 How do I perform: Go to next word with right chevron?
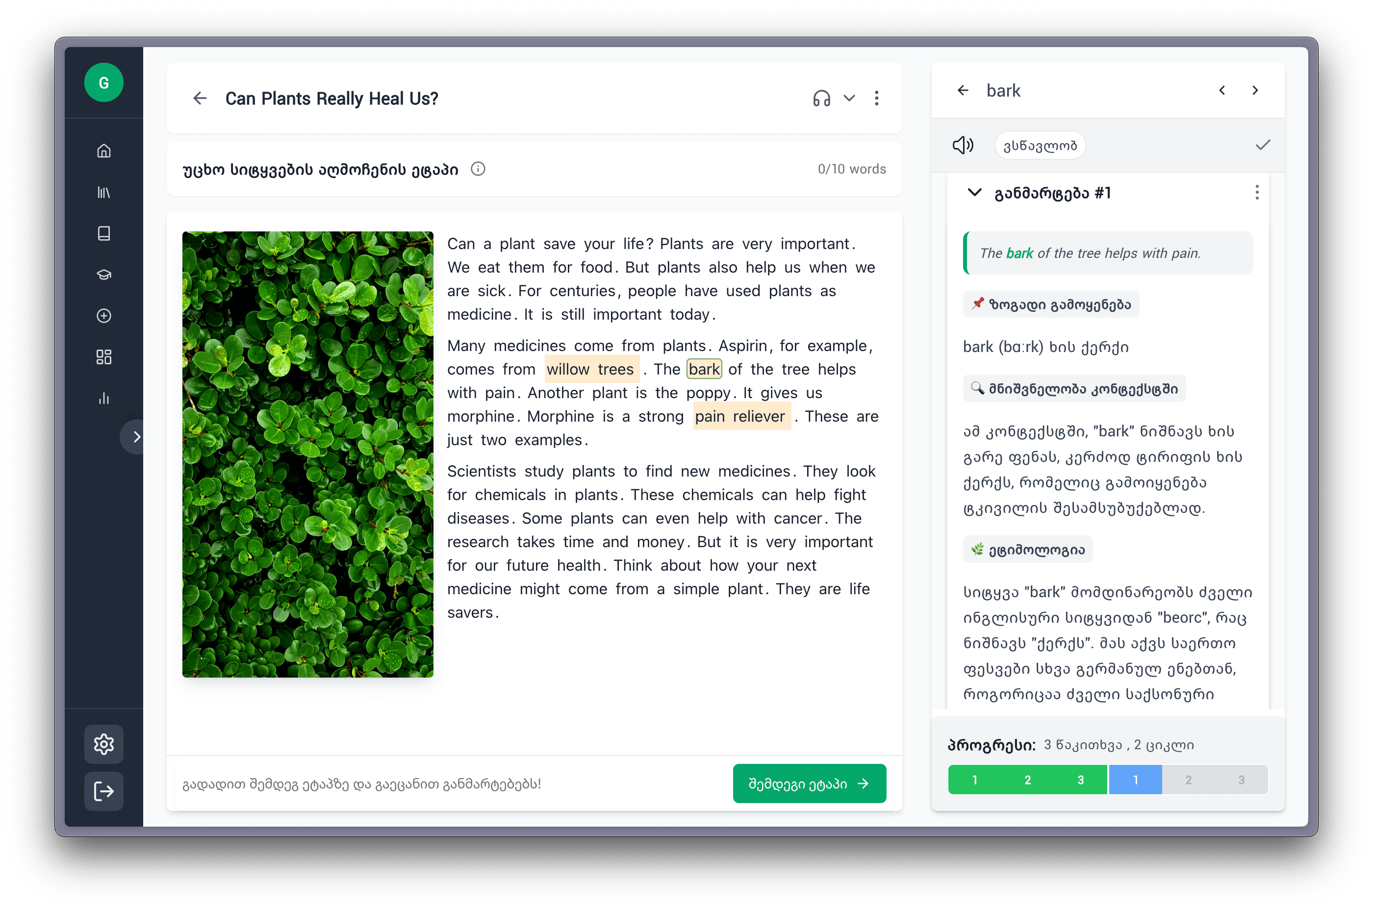(x=1255, y=90)
